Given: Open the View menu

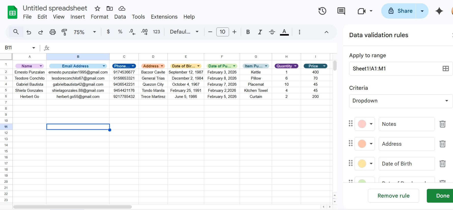Looking at the screenshot, I should click(59, 17).
